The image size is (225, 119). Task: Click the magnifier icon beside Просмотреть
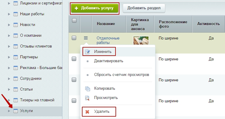[x=87, y=98]
